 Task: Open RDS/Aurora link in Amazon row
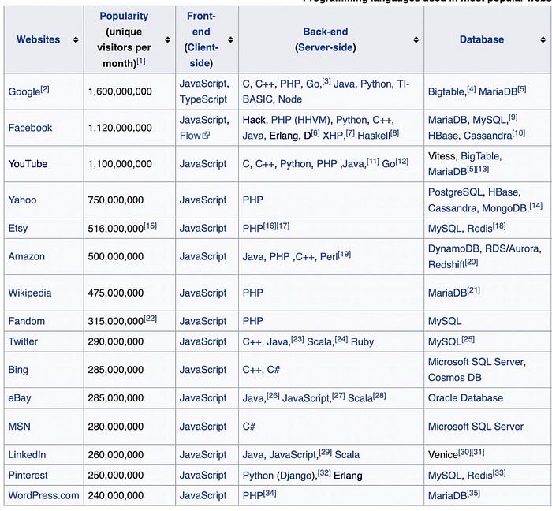coord(512,248)
